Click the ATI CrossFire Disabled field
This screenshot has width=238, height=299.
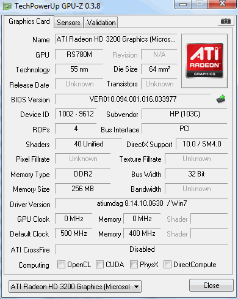click(x=142, y=249)
